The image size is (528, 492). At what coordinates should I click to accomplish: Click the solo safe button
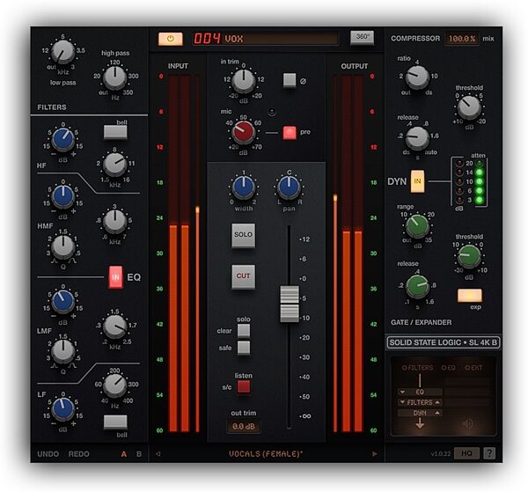pyautogui.click(x=244, y=348)
